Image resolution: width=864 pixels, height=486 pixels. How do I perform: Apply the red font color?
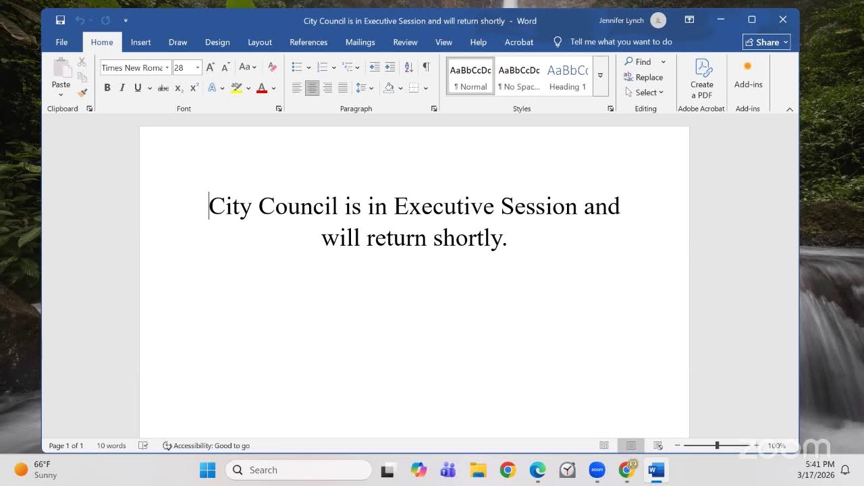[262, 88]
